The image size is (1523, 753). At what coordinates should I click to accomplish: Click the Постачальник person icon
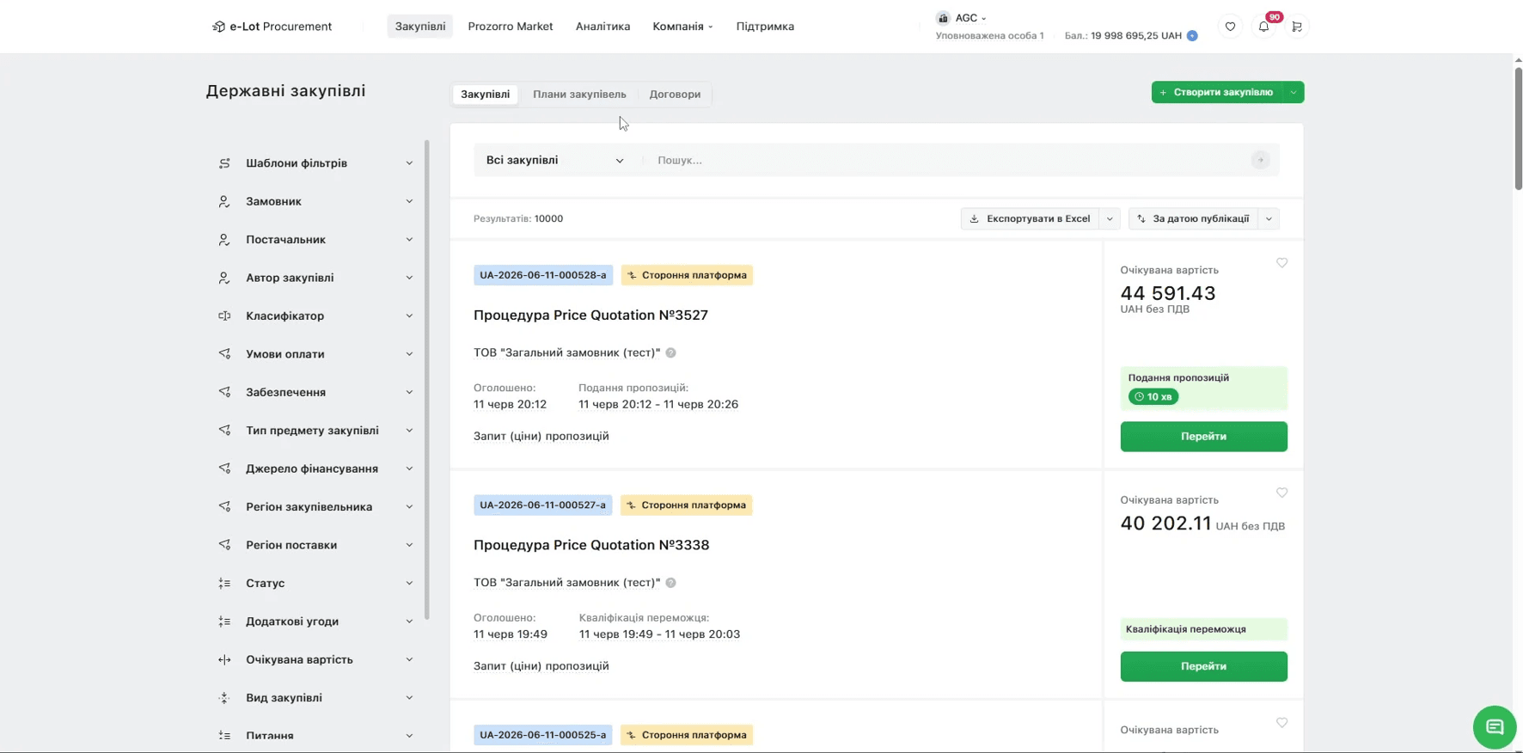224,240
